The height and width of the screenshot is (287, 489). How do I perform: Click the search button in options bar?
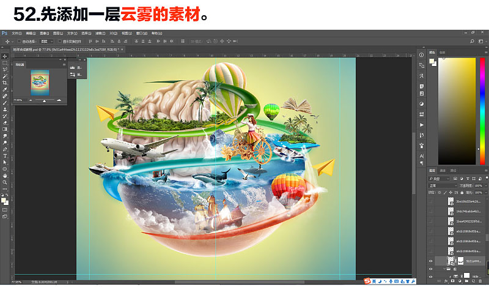point(472,41)
